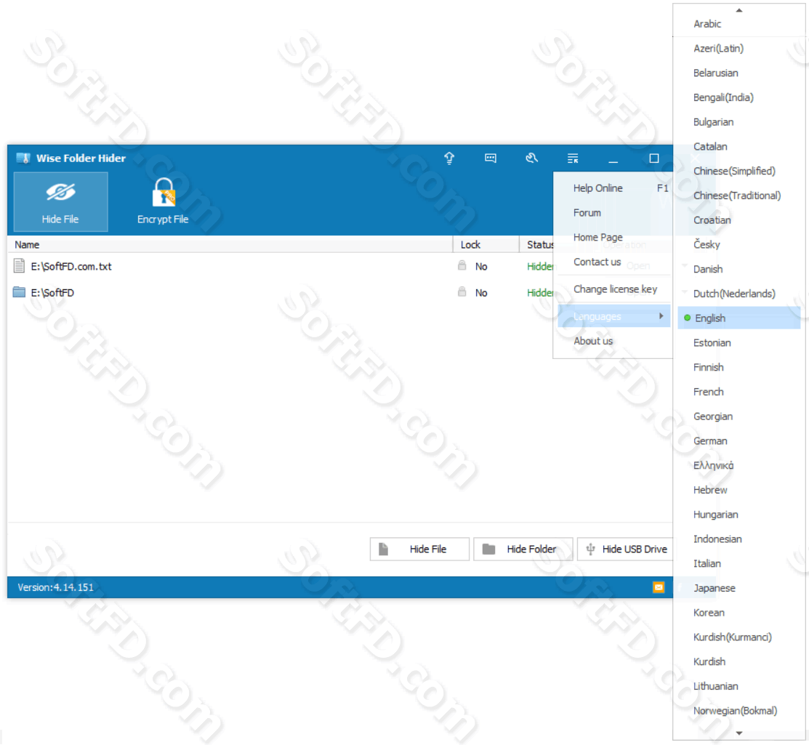Sort by the Name column header
This screenshot has height=745, width=809.
[x=230, y=244]
